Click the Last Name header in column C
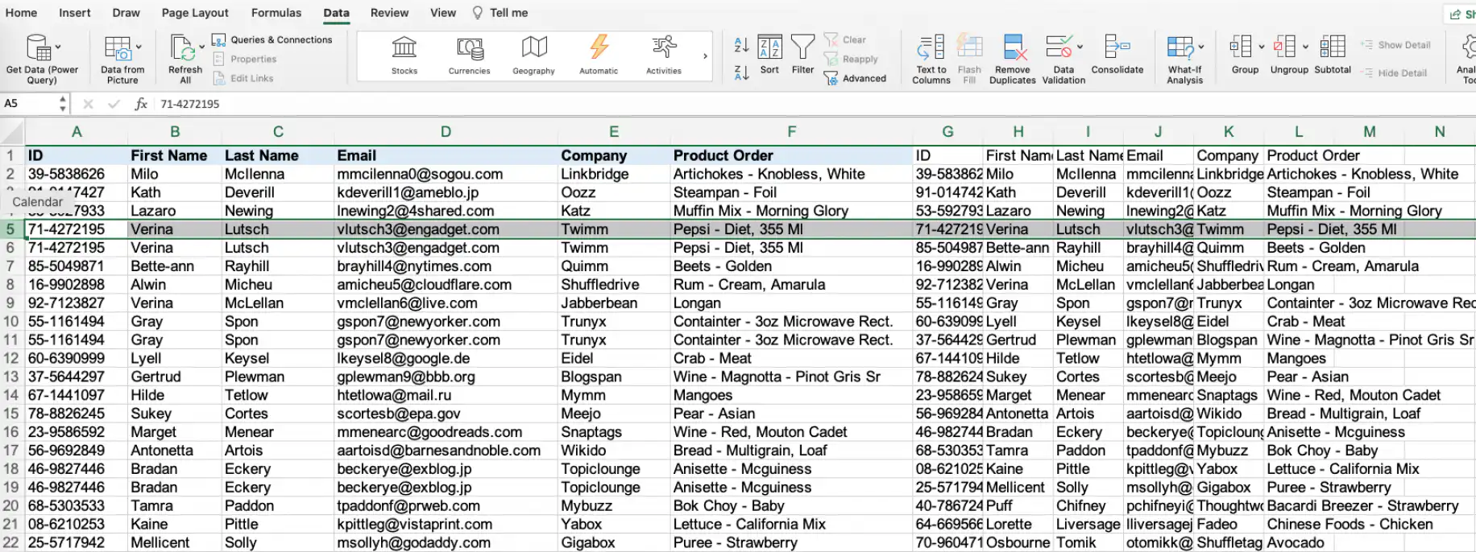Viewport: 1476px width, 552px height. [277, 155]
